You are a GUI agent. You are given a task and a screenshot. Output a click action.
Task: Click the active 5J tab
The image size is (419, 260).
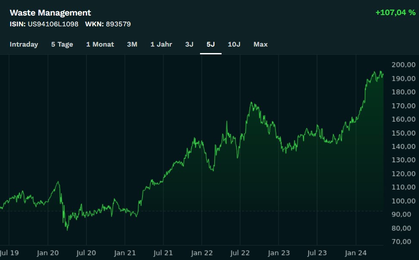[x=211, y=44]
